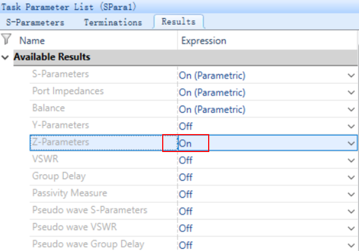Select the Results tab

tap(178, 22)
